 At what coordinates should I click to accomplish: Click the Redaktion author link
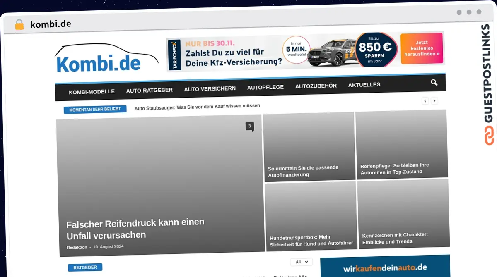[x=77, y=247]
